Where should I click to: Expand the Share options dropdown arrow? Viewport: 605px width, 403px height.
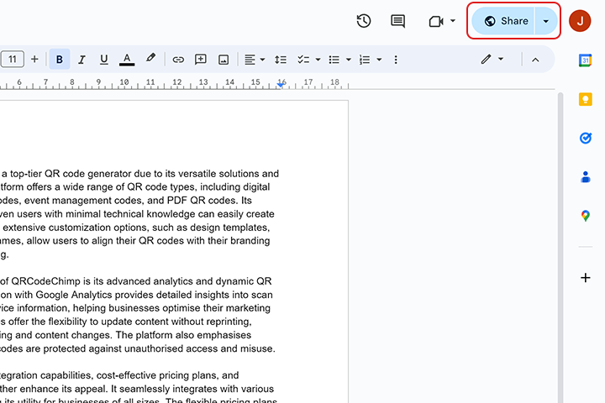[x=546, y=21]
